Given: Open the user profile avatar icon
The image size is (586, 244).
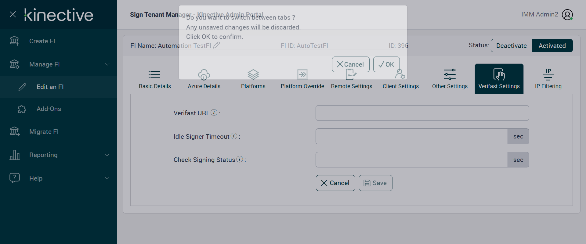Looking at the screenshot, I should (567, 15).
